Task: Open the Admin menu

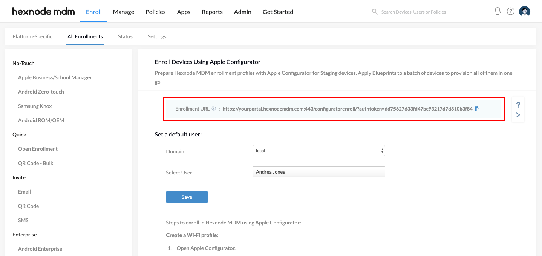Action: pyautogui.click(x=243, y=12)
